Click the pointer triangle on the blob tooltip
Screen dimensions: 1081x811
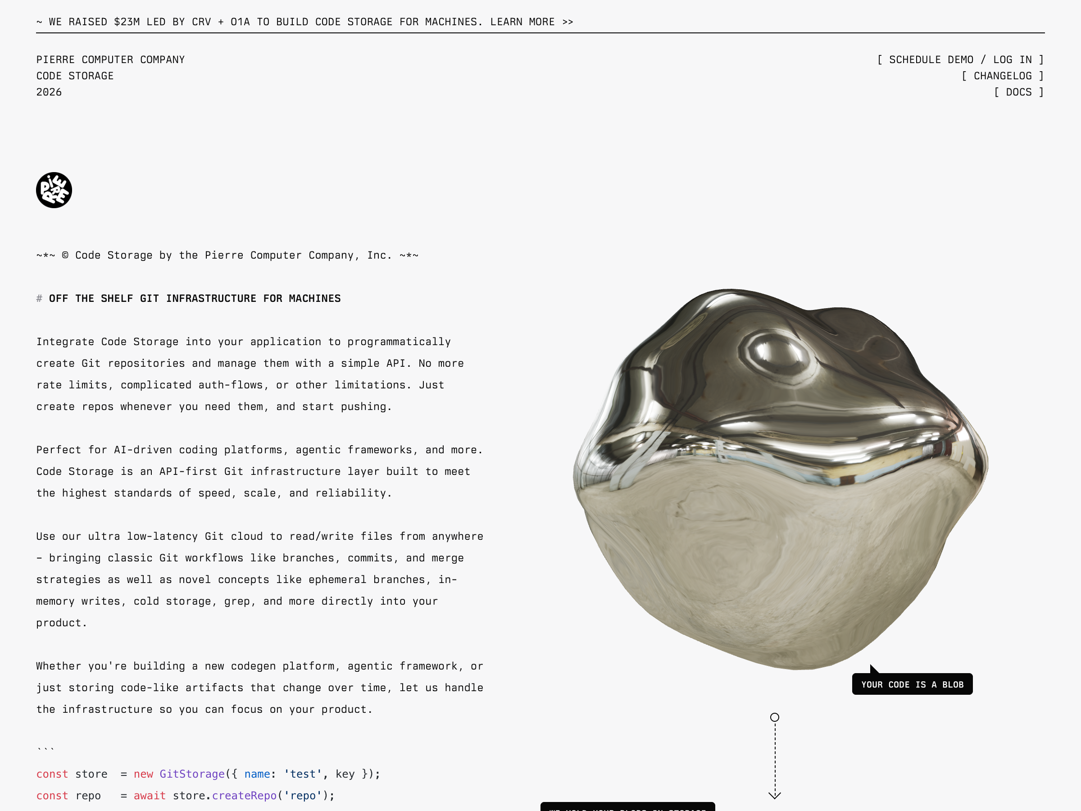pyautogui.click(x=874, y=670)
